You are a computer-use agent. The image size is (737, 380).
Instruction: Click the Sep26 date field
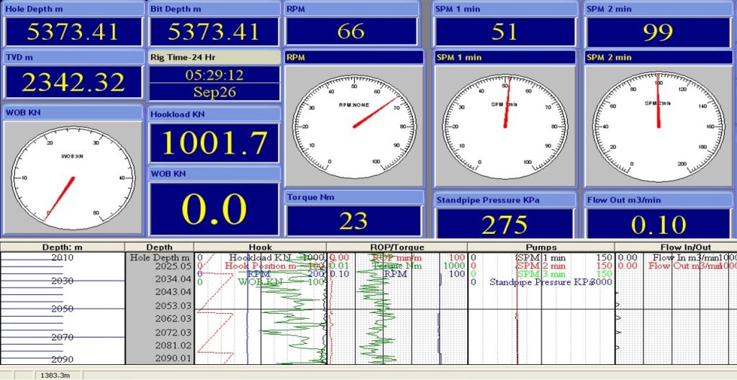[x=214, y=92]
